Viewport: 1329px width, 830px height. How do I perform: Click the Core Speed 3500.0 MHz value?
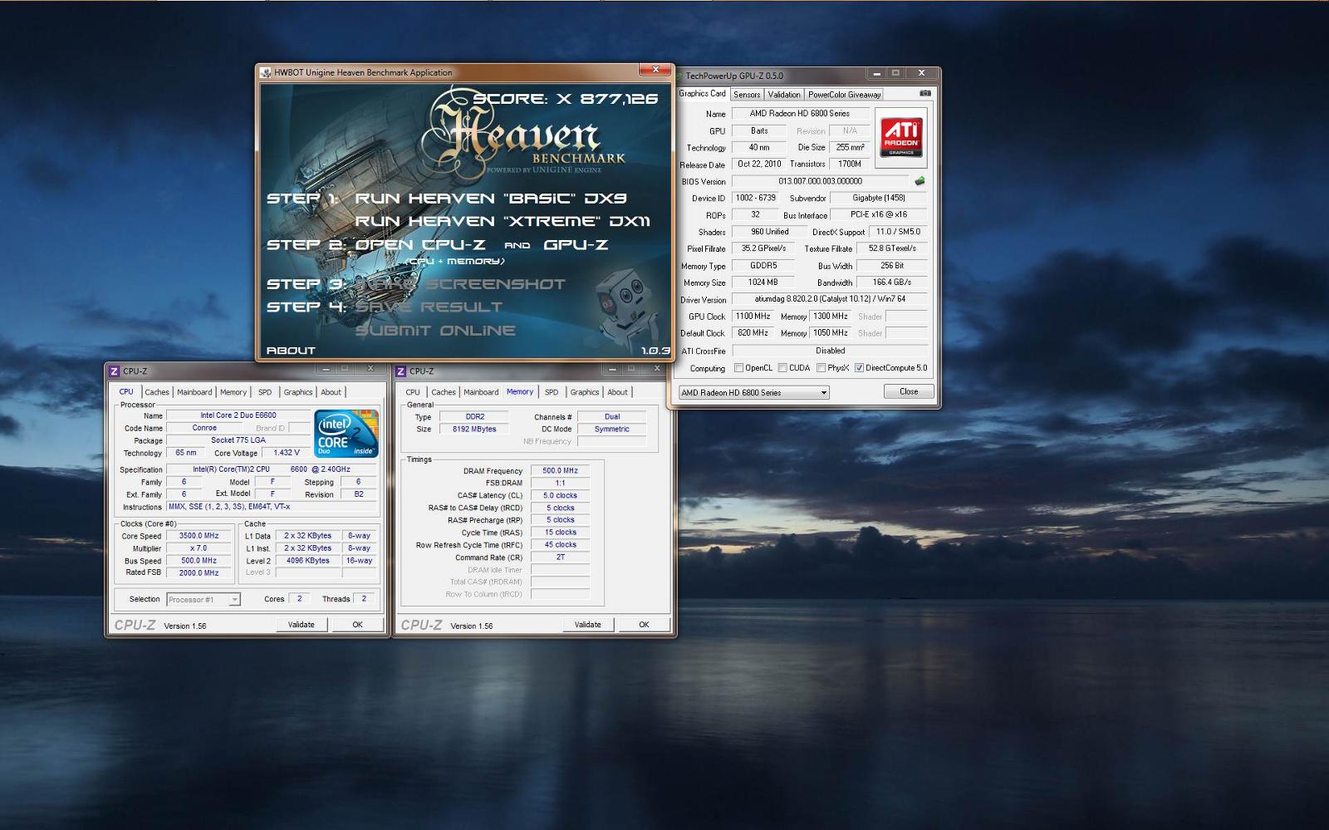pyautogui.click(x=199, y=536)
